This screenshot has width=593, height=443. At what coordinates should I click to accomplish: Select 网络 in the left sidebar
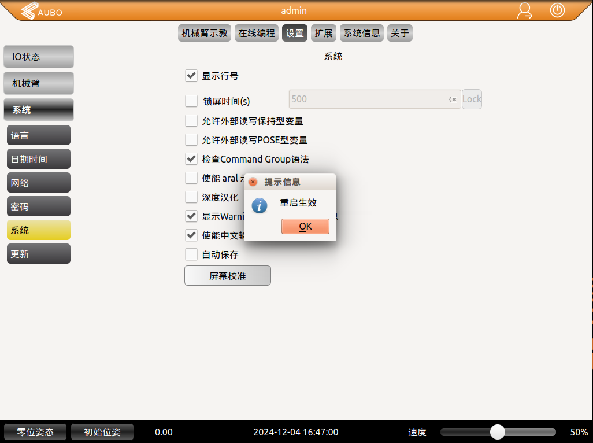38,182
